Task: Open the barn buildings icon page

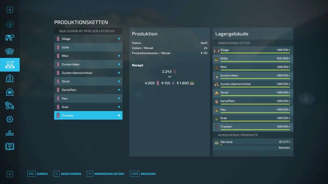Action: pos(10,78)
